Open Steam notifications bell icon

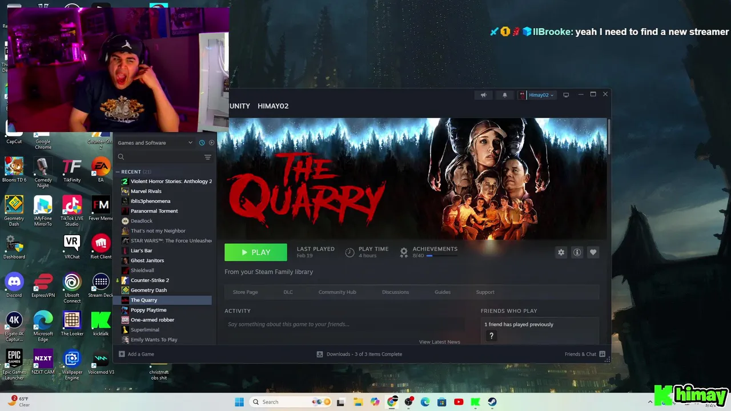click(x=504, y=95)
